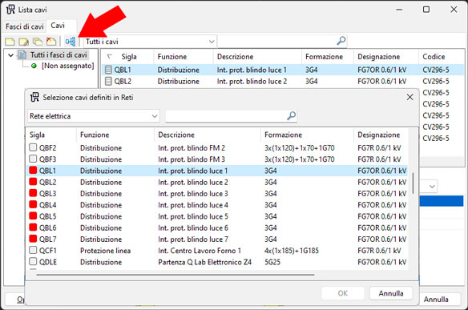The image size is (468, 310).
Task: Toggle the red QBL1 checkbox
Action: click(33, 170)
